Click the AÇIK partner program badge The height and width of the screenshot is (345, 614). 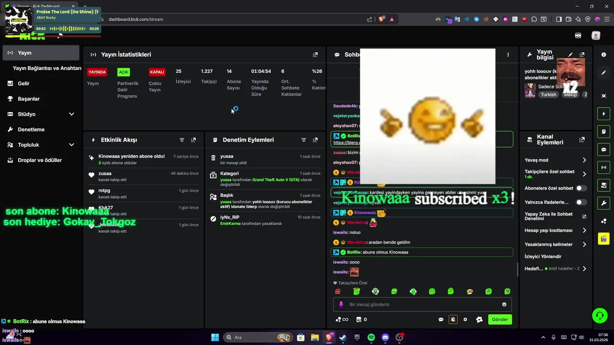pos(124,72)
